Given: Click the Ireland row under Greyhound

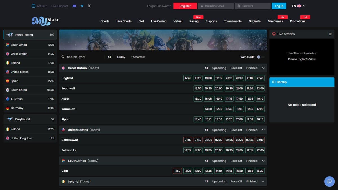Looking at the screenshot, I should [x=30, y=129].
